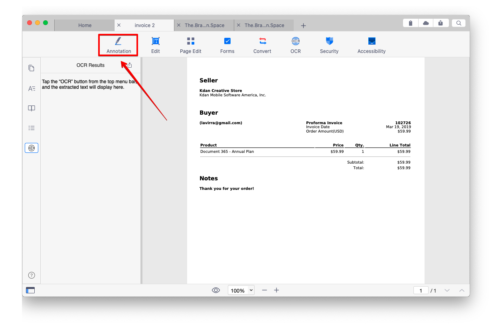Click the Buyer heading
The image size is (492, 326).
coord(209,113)
